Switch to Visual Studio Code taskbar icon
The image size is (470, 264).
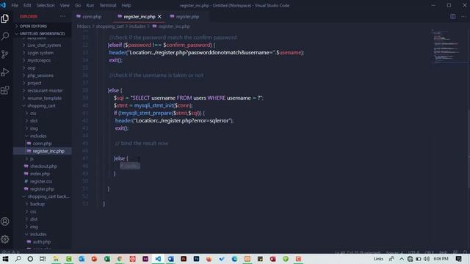click(158, 259)
